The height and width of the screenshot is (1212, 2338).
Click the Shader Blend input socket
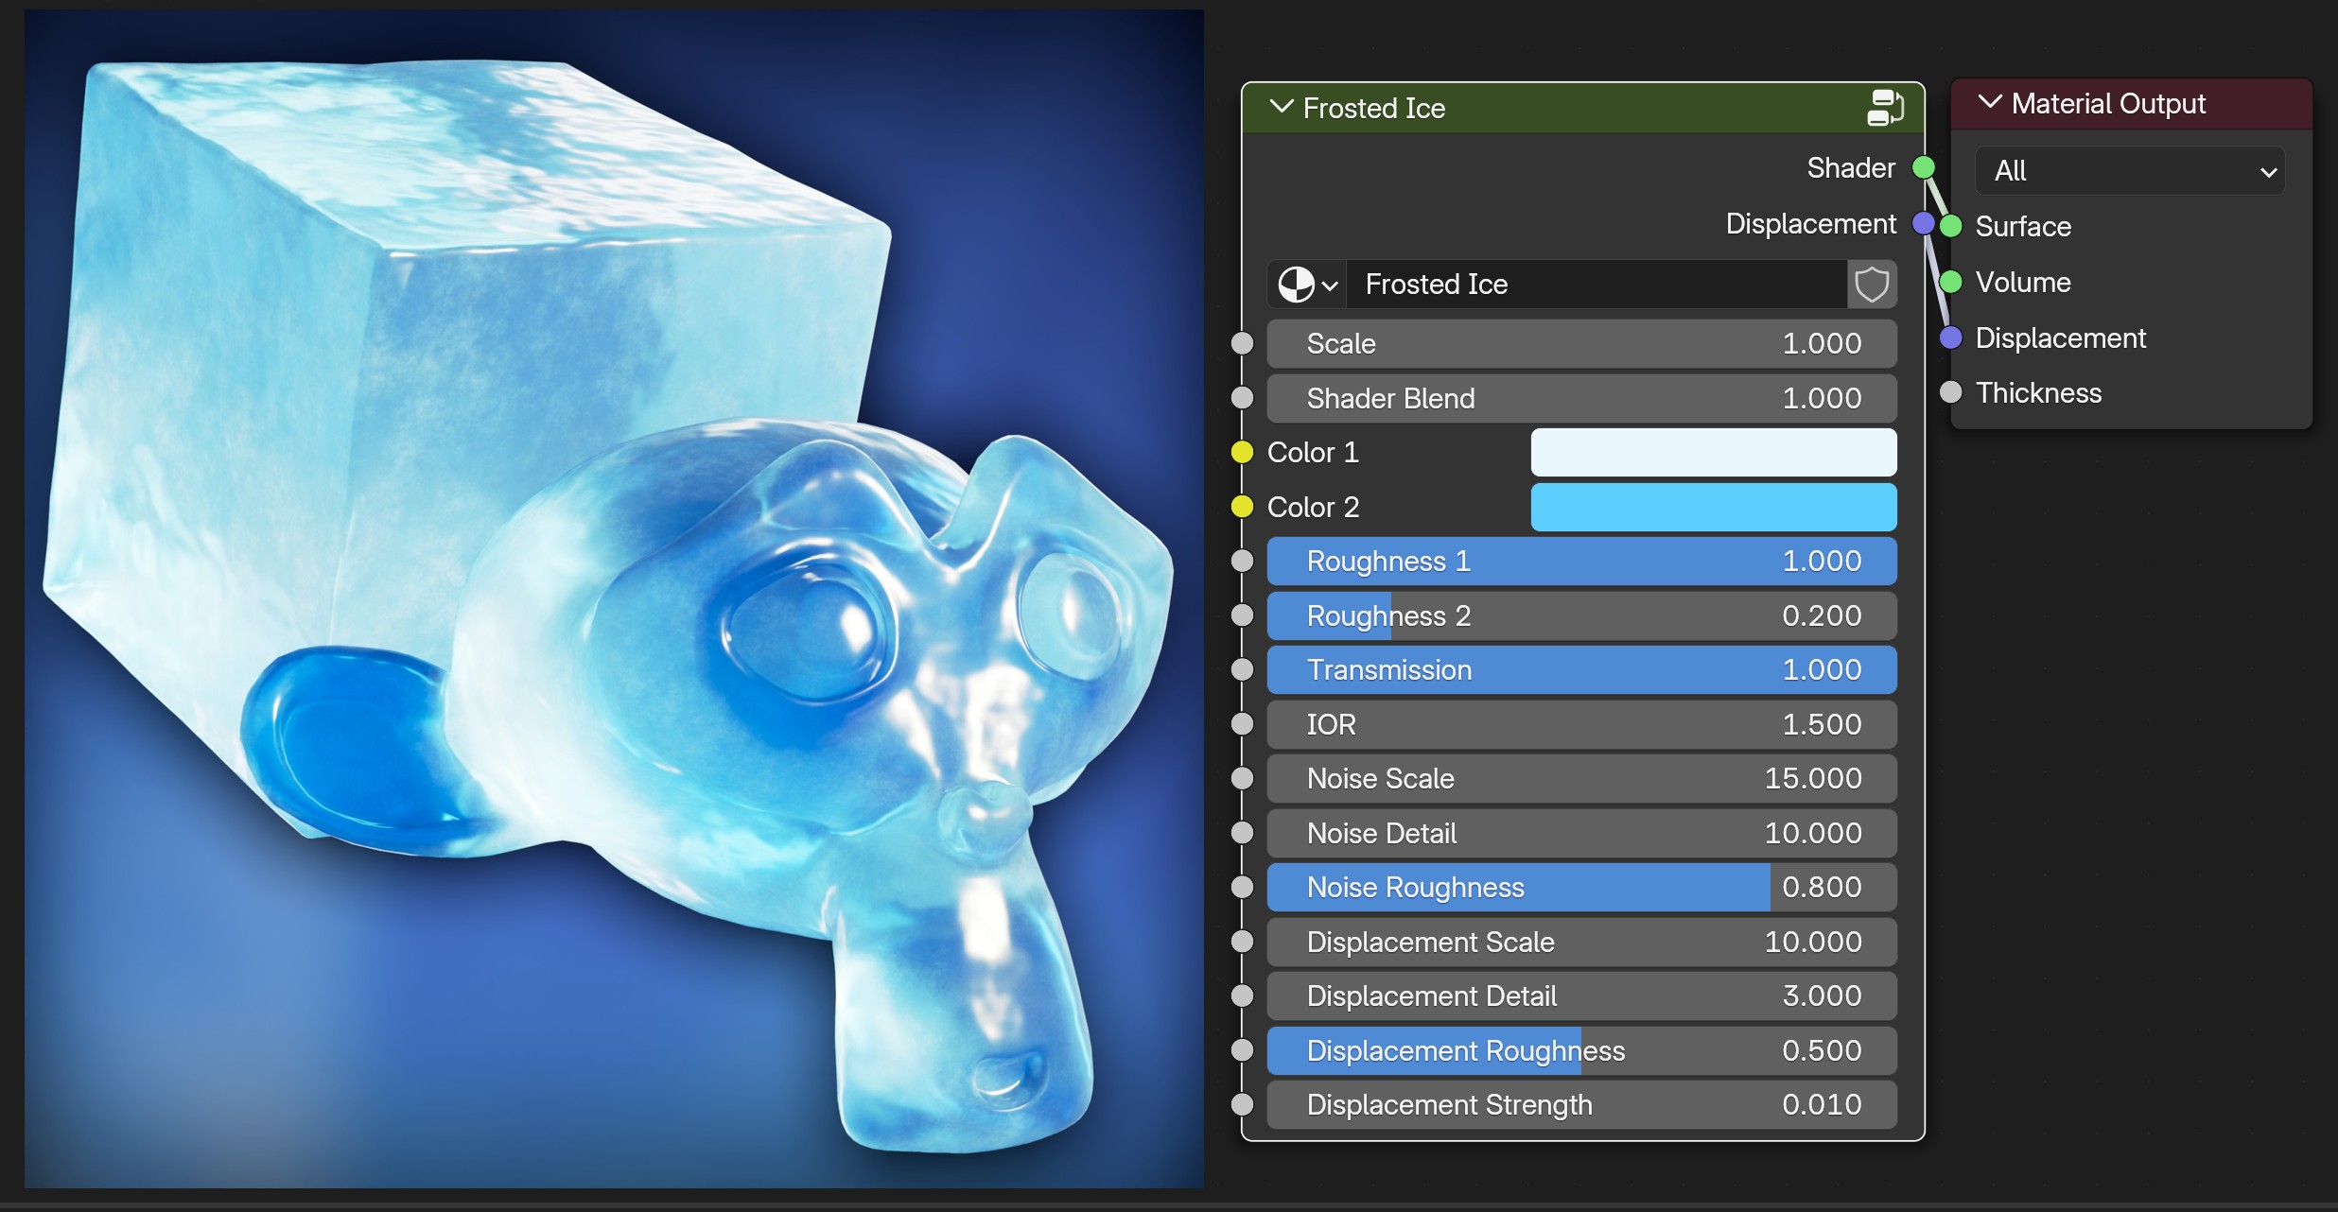tap(1242, 398)
